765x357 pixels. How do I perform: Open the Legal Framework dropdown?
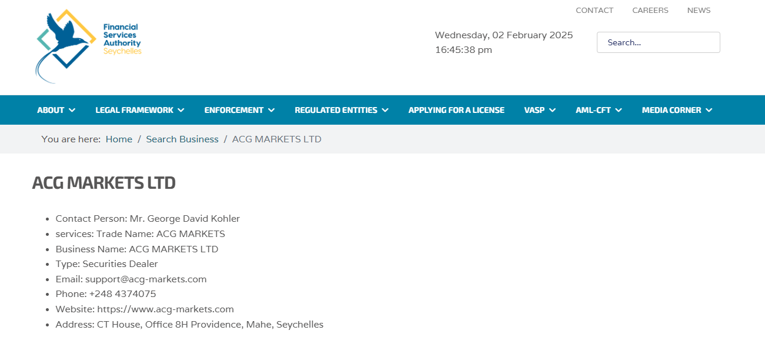(x=140, y=110)
